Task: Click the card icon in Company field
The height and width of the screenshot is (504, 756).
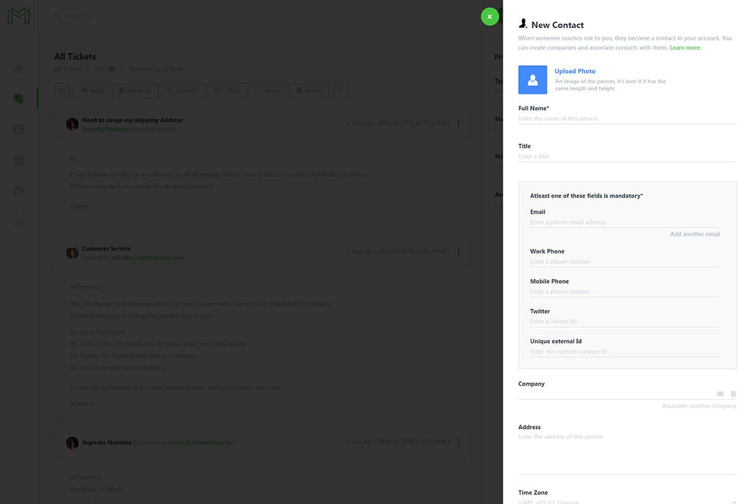Action: click(x=720, y=394)
